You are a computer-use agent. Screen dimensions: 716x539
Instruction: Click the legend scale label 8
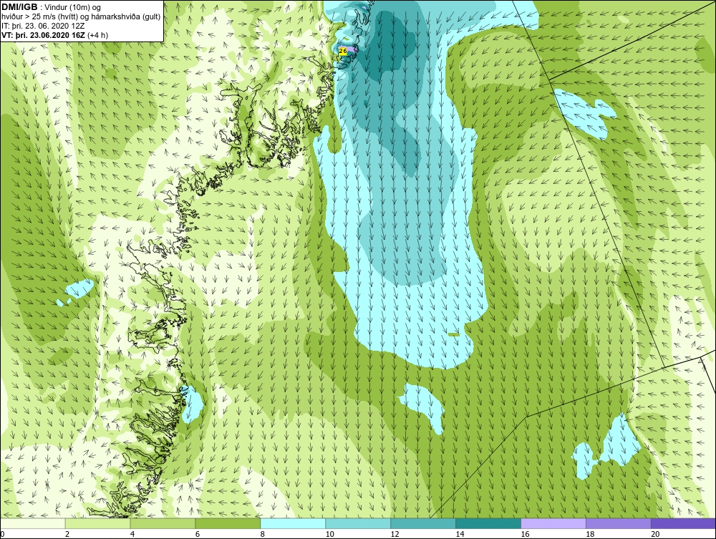[x=263, y=533]
